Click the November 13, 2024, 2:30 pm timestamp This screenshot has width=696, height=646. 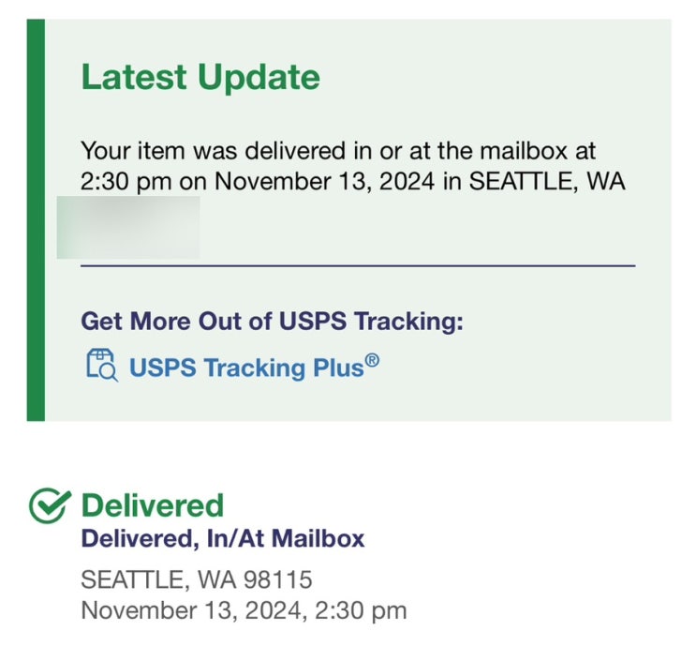point(244,611)
